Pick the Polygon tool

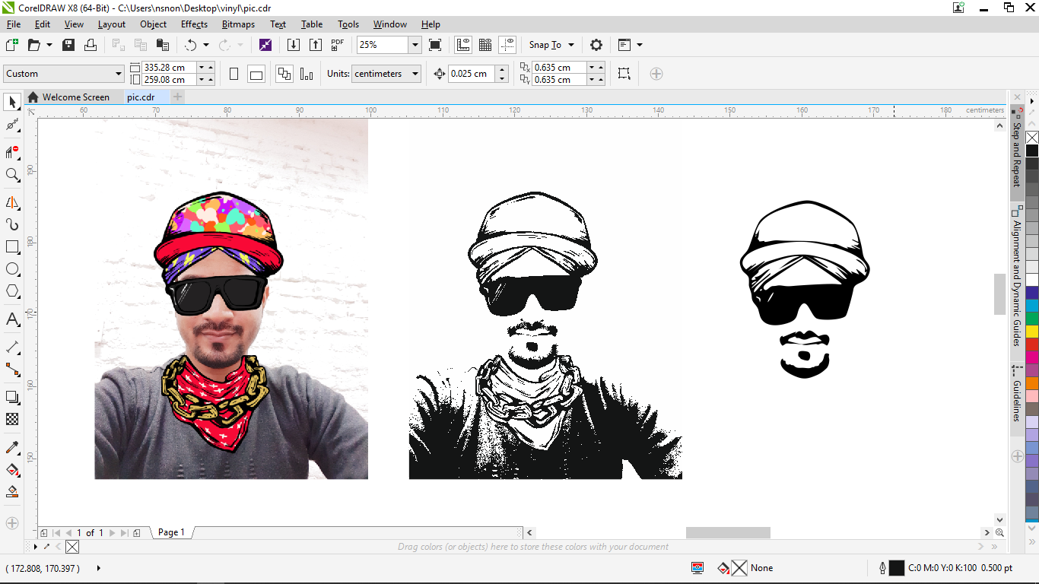12,291
